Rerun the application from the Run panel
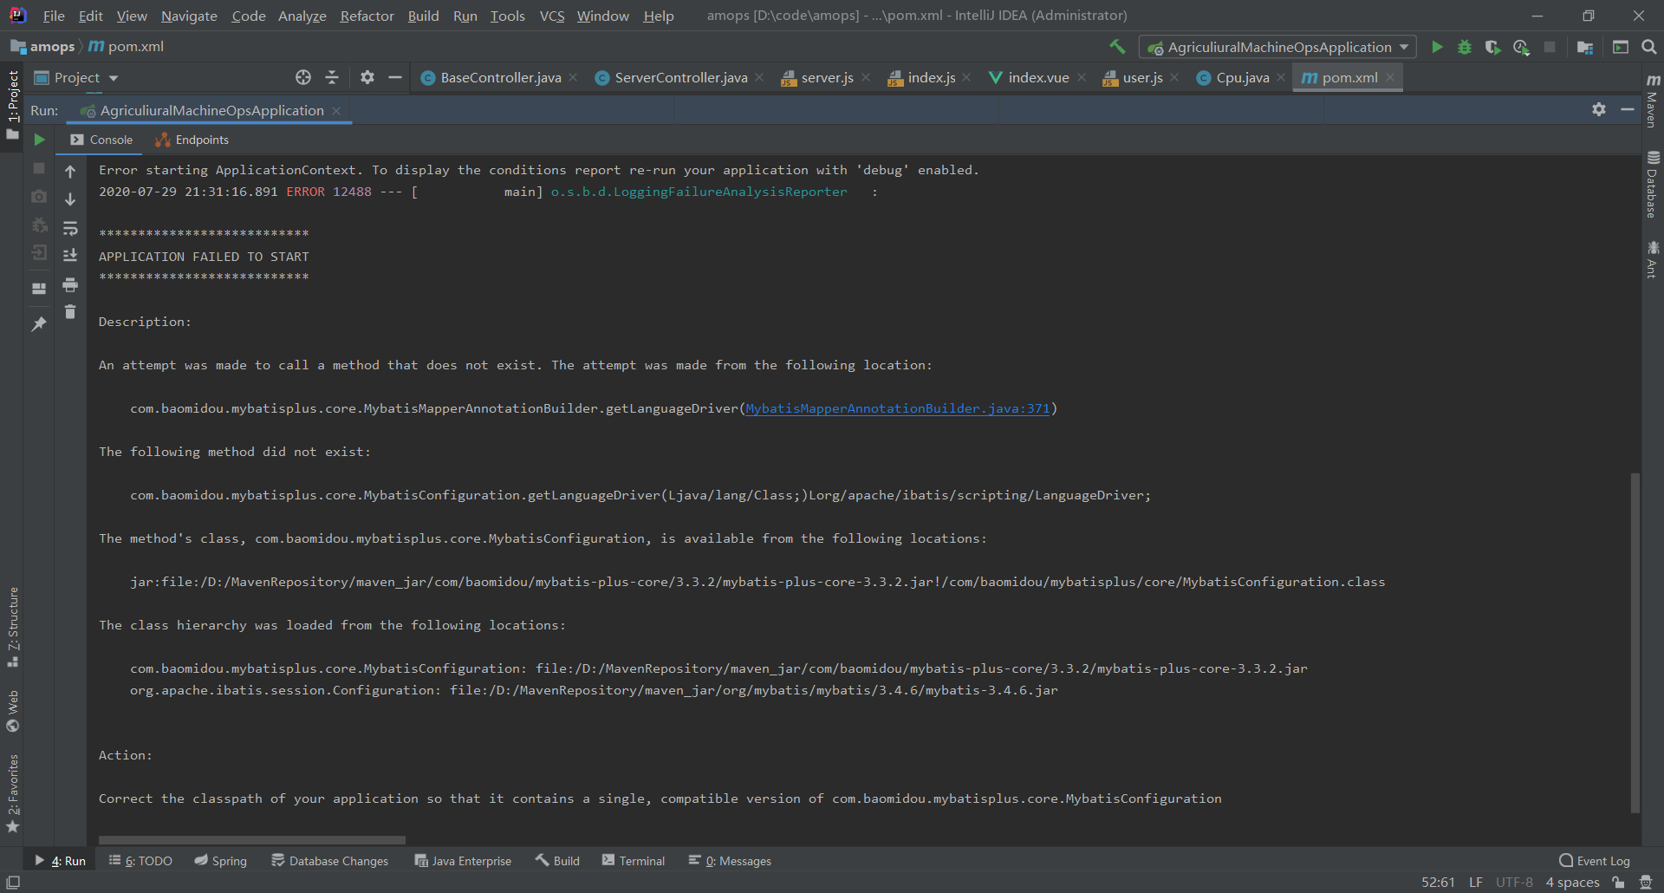Image resolution: width=1664 pixels, height=893 pixels. pyautogui.click(x=39, y=140)
